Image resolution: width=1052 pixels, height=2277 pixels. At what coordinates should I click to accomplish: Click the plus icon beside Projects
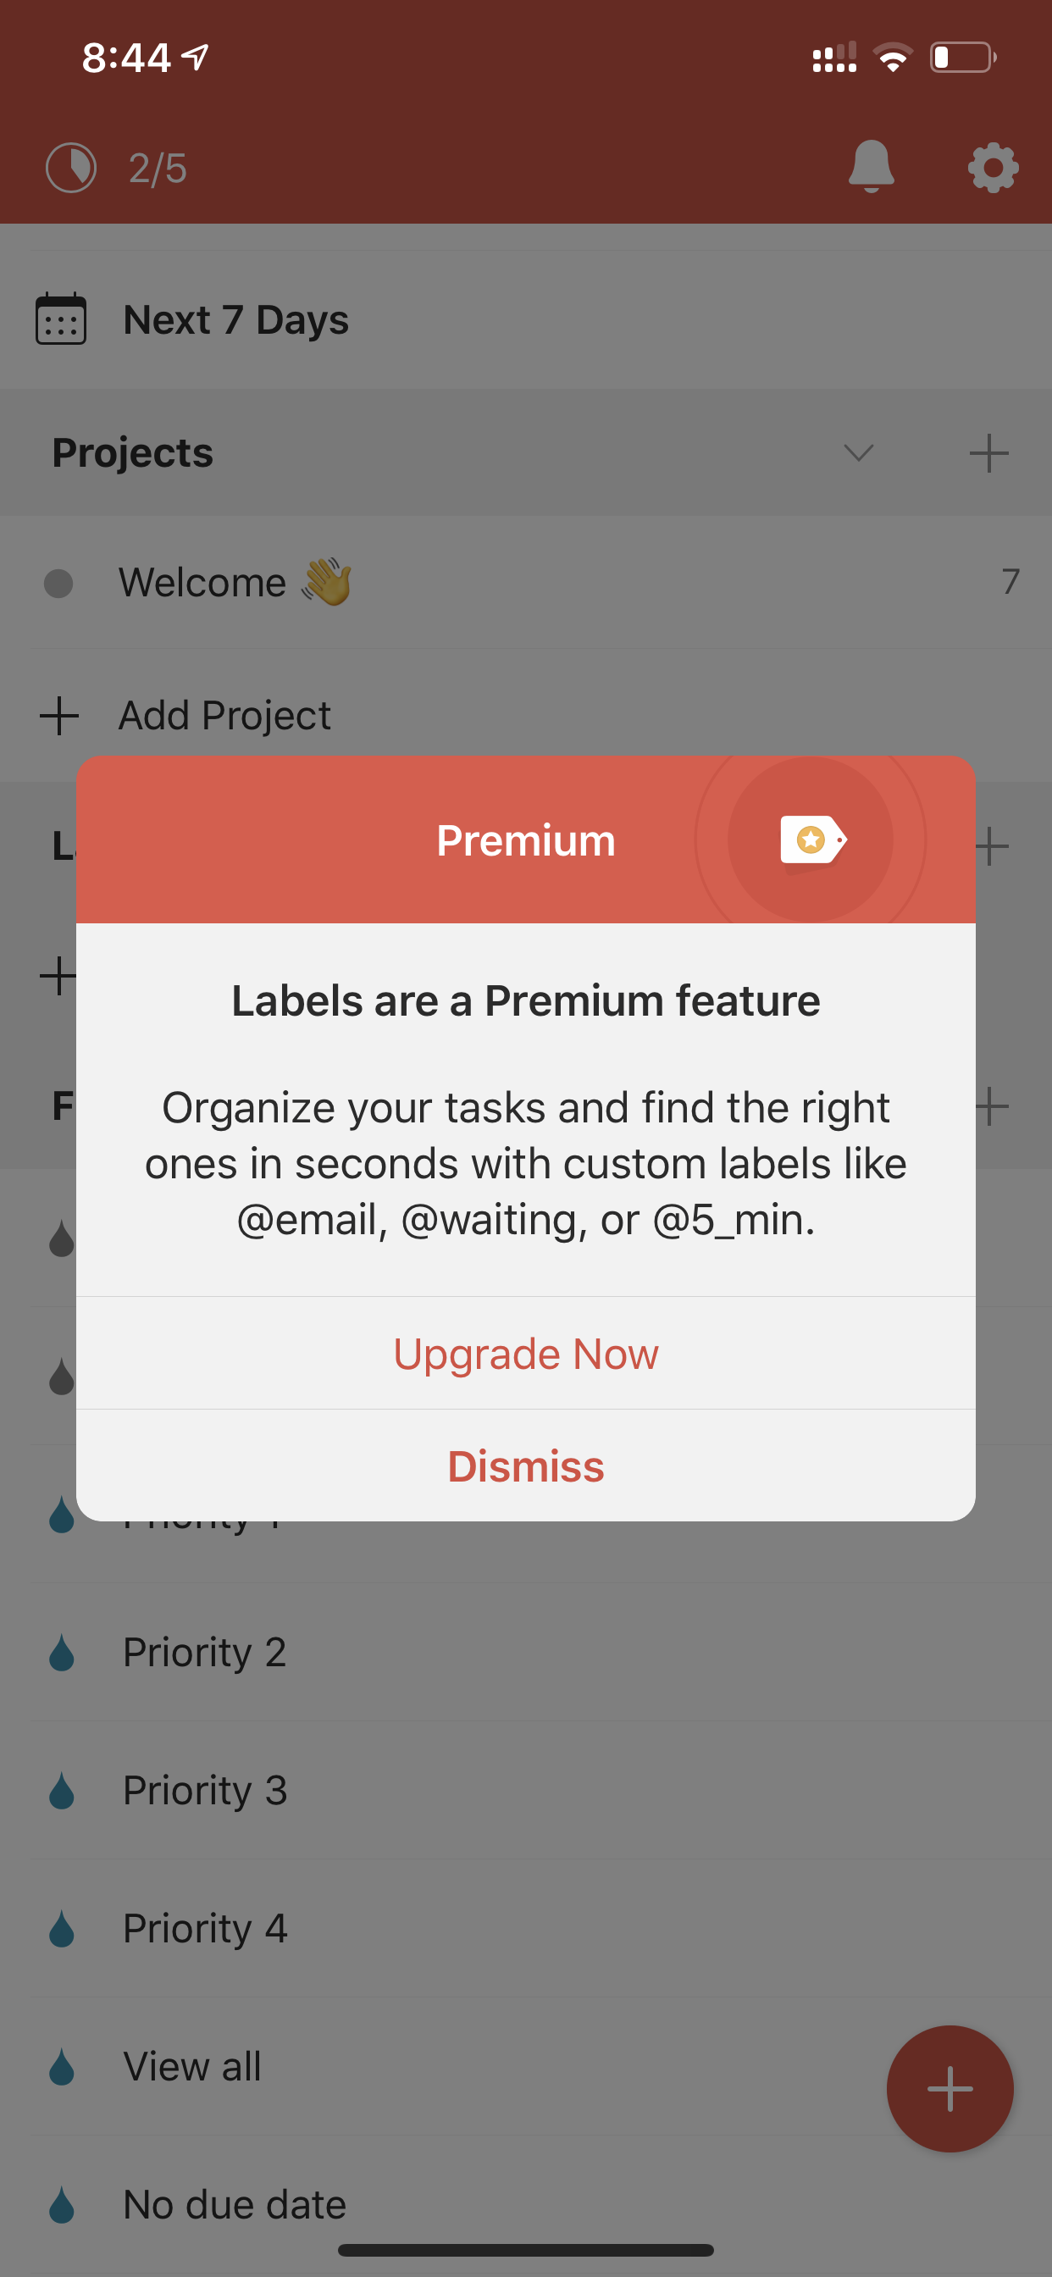[x=988, y=452]
